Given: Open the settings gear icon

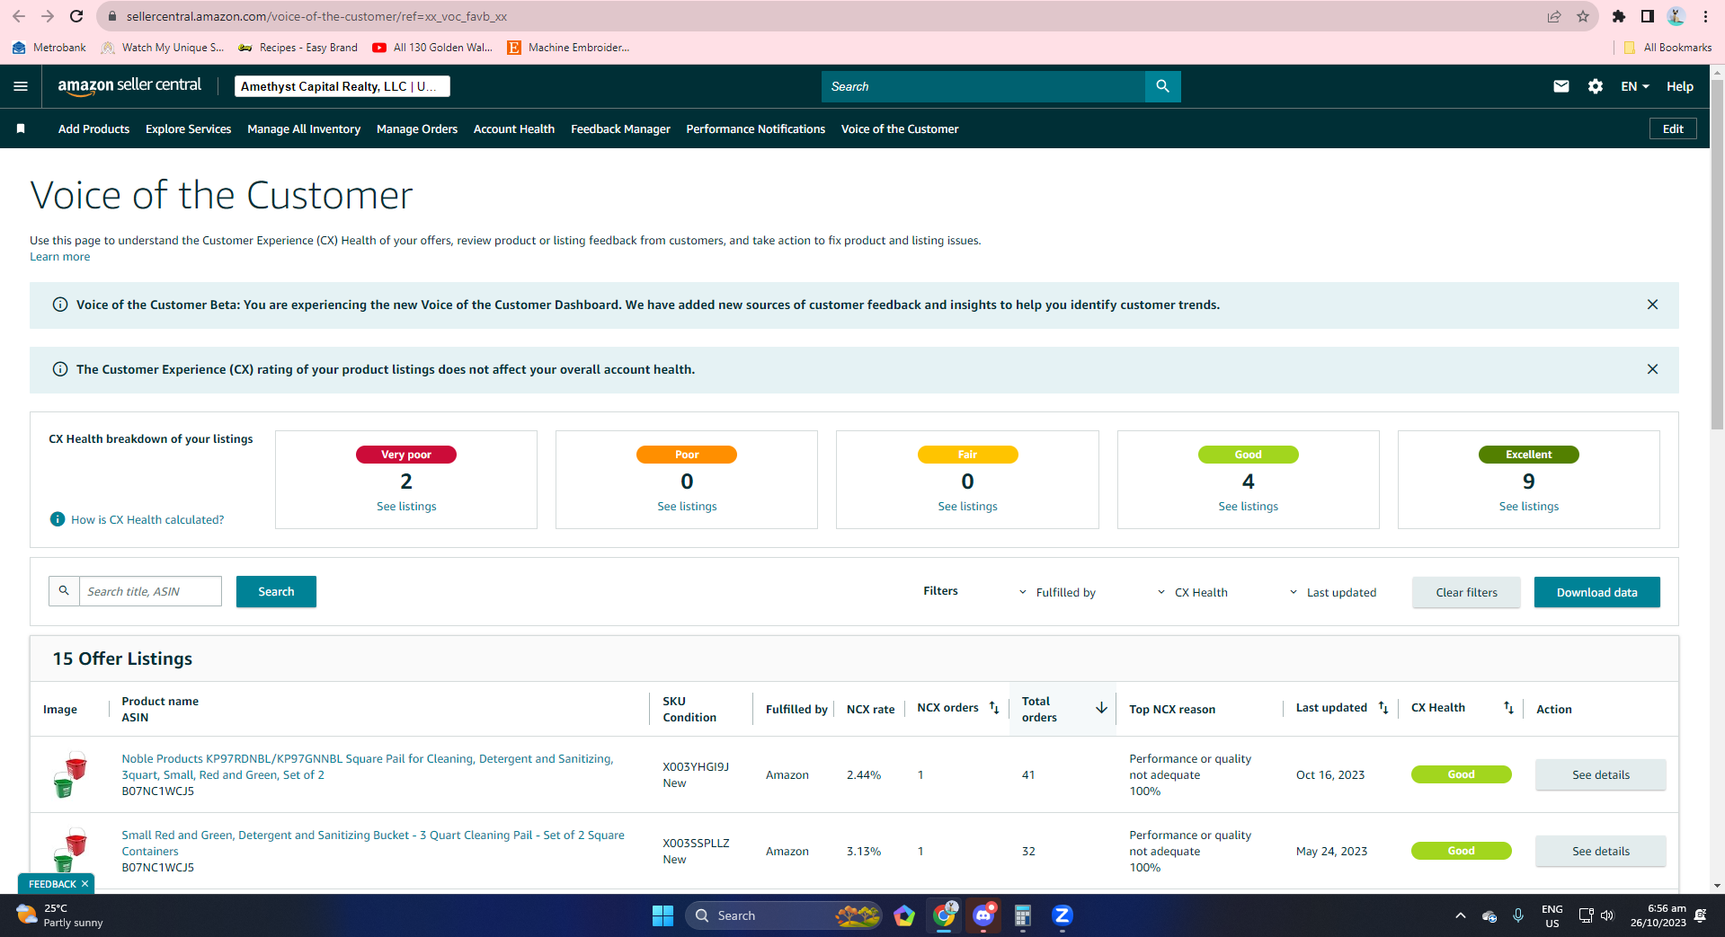Looking at the screenshot, I should pos(1596,86).
